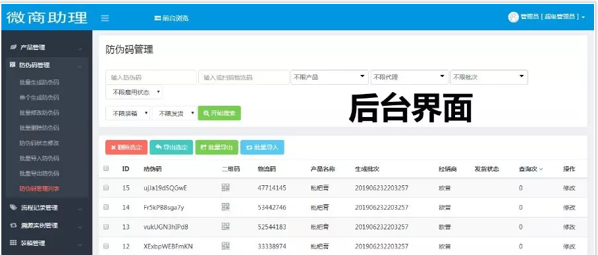This screenshot has width=598, height=255.
Task: Expand the 不限批次 batch dropdown
Action: point(489,77)
